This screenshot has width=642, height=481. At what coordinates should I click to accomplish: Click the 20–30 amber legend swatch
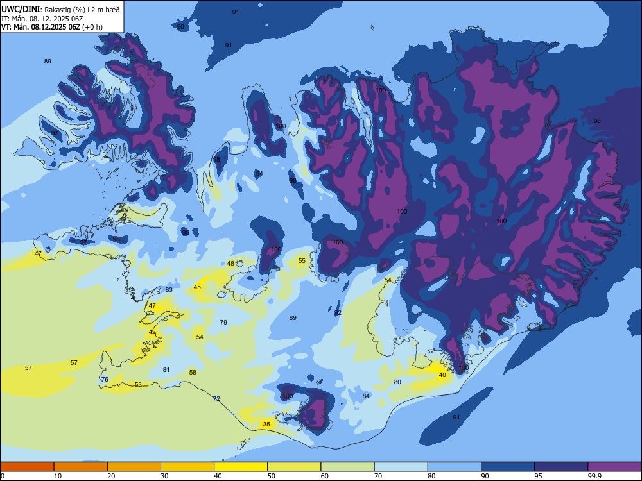[x=134, y=467]
